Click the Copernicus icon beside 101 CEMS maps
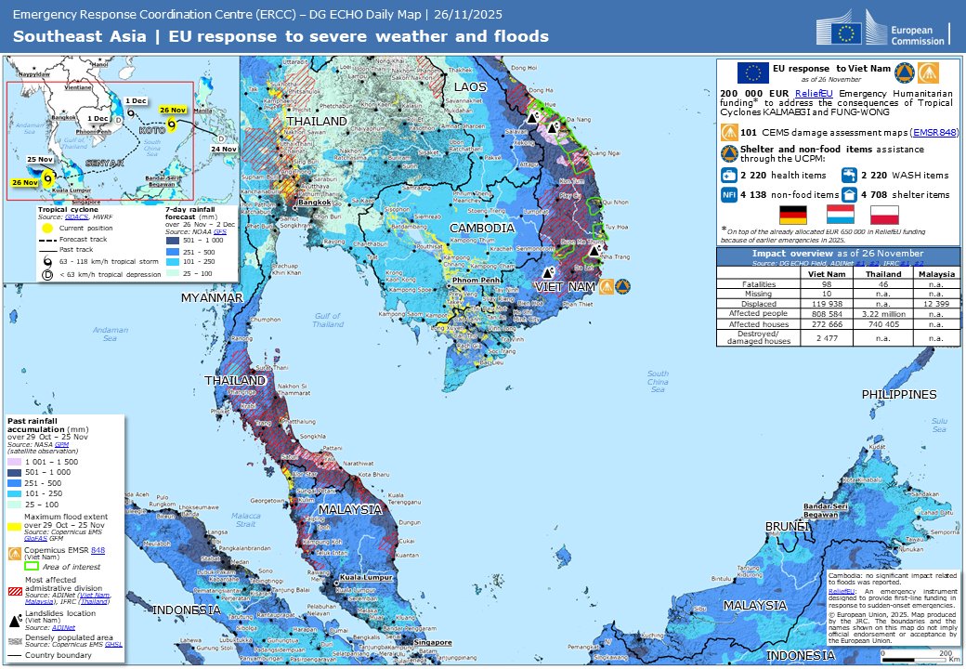Image resolution: width=966 pixels, height=669 pixels. 729,133
